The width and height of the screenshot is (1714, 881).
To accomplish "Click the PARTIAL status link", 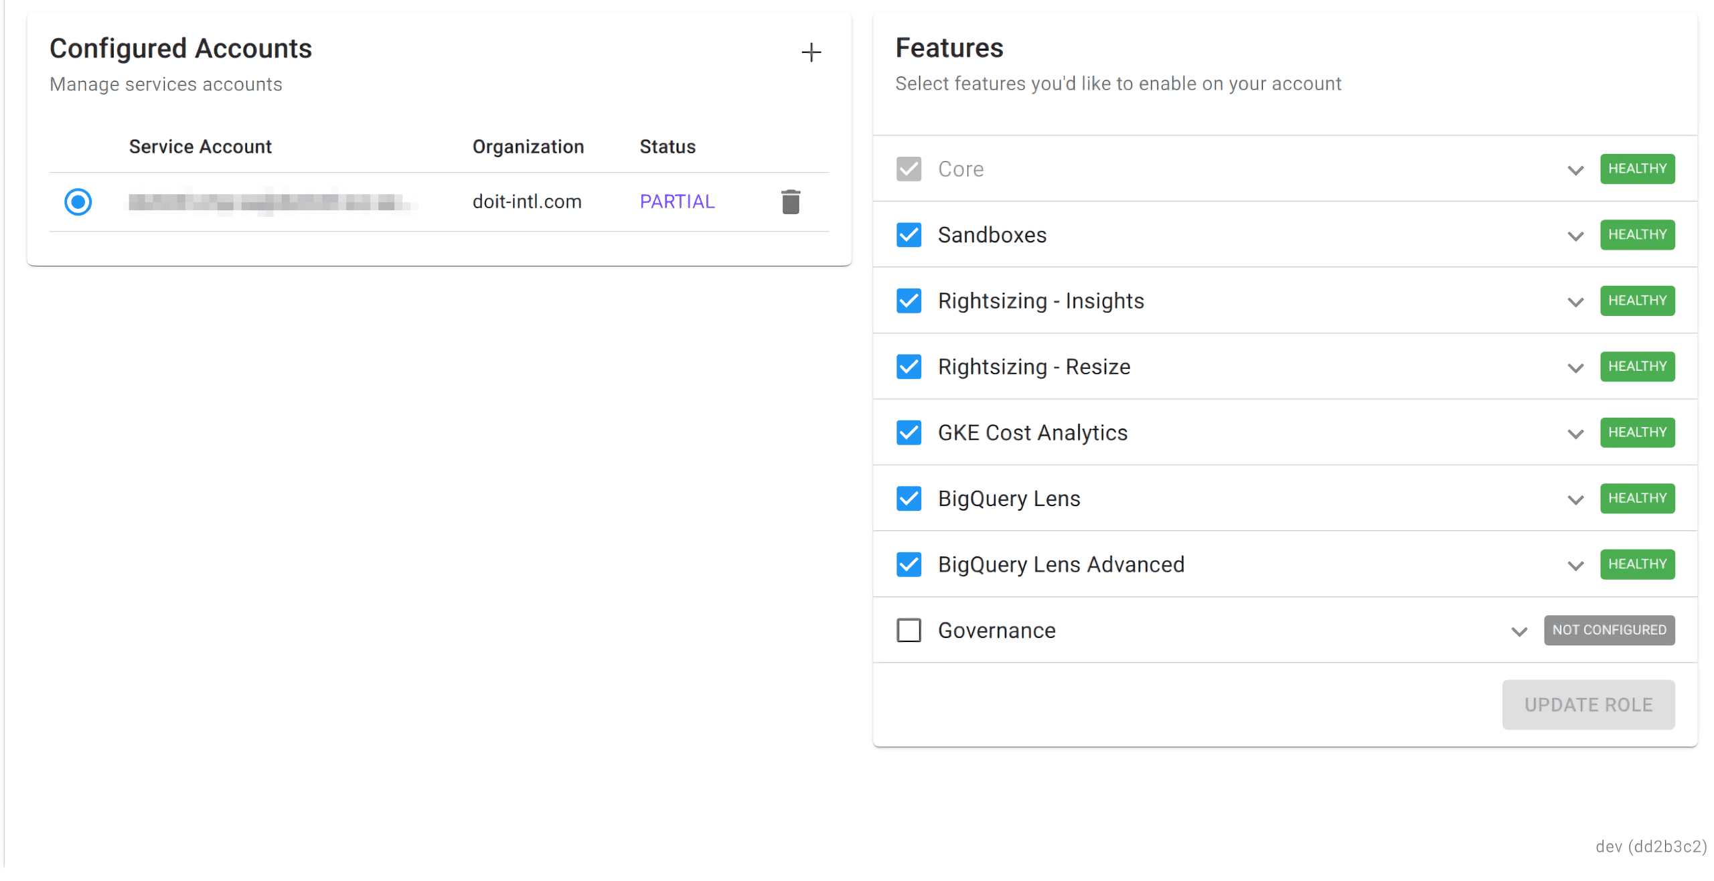I will point(676,202).
